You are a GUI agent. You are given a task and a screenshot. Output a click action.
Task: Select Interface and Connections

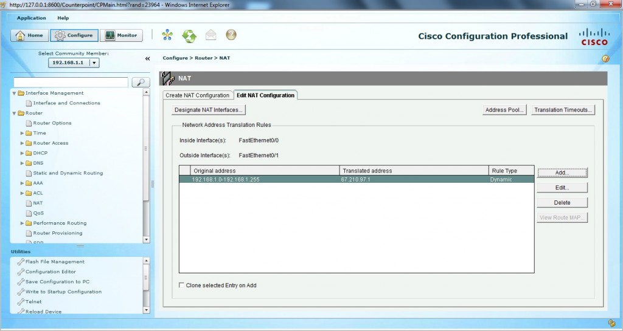pos(66,103)
